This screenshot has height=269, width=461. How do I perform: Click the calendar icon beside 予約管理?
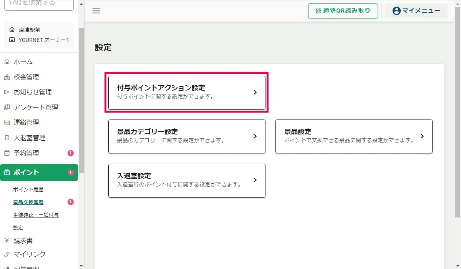point(7,153)
